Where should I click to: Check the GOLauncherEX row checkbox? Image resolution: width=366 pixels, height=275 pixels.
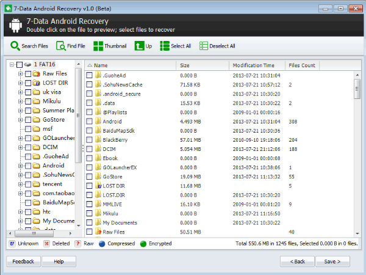coord(89,167)
